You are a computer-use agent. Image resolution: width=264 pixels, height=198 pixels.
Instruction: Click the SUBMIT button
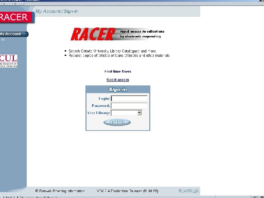[117, 122]
